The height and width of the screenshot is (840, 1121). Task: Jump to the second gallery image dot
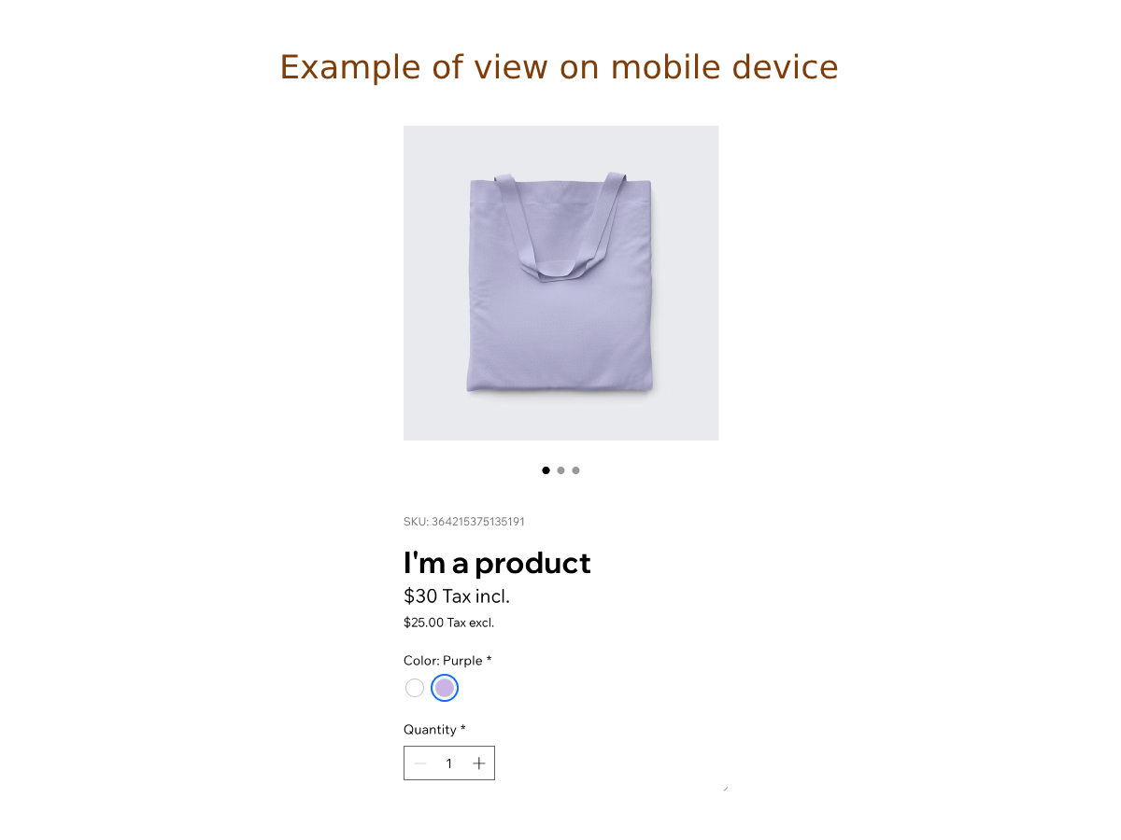point(560,470)
